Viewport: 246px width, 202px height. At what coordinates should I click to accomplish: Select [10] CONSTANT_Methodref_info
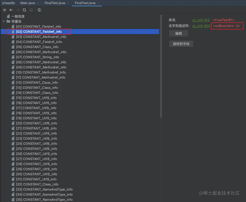(x=41, y=72)
